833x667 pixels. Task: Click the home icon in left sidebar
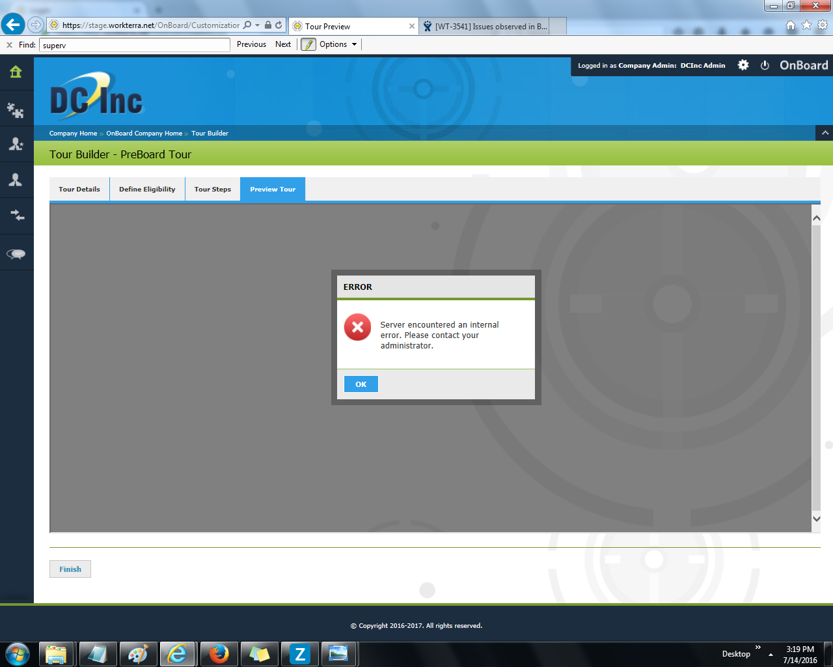point(16,72)
